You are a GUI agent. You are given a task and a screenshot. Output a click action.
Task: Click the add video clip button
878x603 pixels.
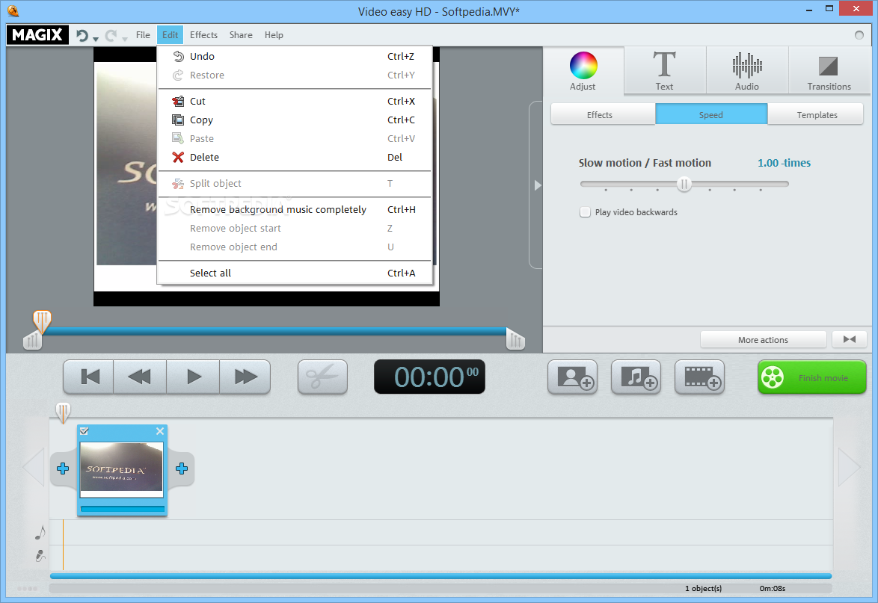(x=700, y=377)
